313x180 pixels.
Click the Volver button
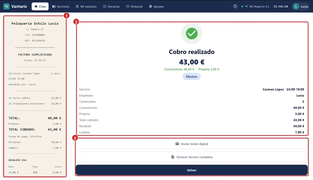click(x=192, y=170)
